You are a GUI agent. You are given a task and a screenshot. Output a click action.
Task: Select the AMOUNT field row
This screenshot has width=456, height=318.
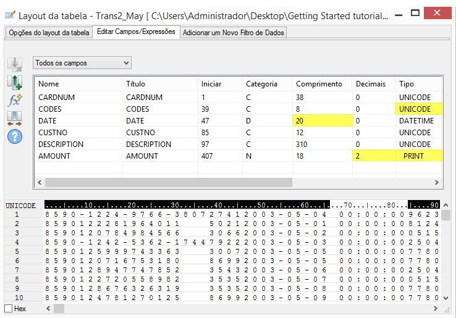coord(54,156)
